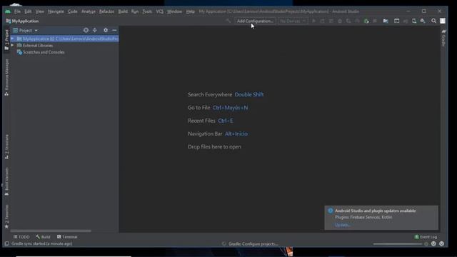Open the Refactor menu
This screenshot has height=257, width=457.
point(106,11)
